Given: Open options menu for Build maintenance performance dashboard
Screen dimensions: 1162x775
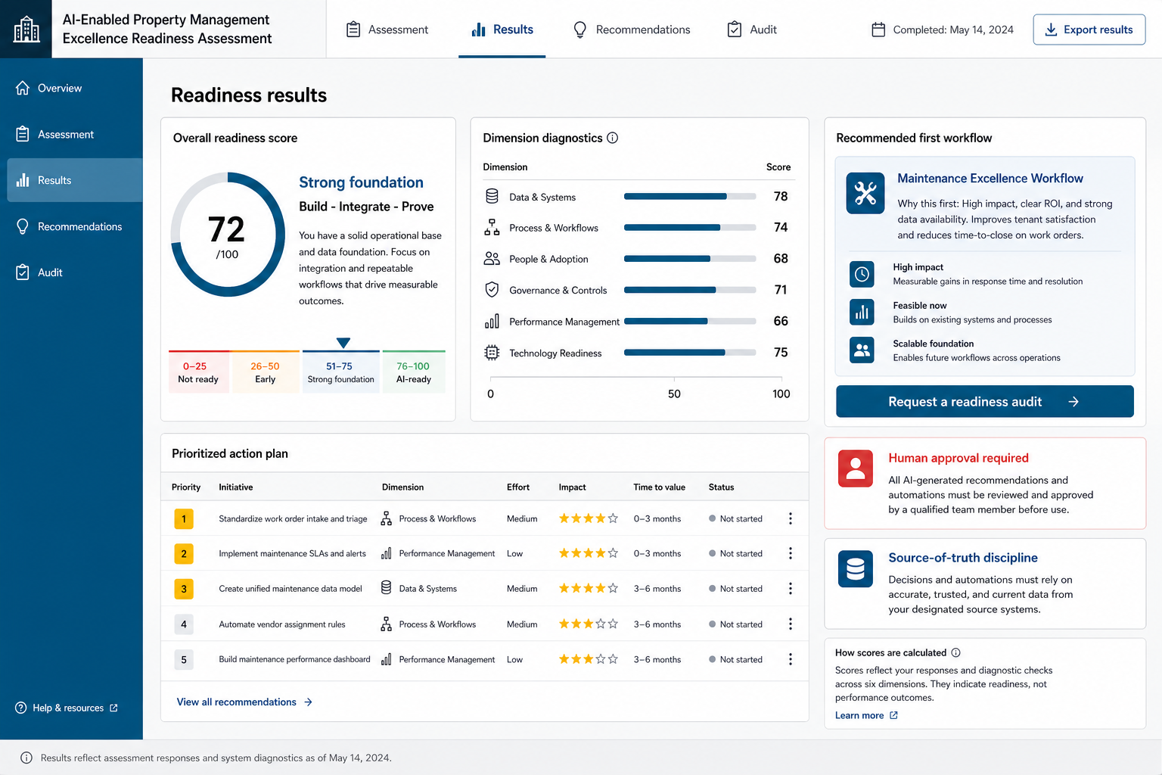Looking at the screenshot, I should pos(791,659).
